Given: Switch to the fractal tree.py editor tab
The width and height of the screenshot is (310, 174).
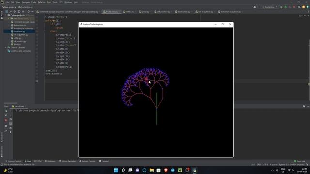Looking at the screenshot, I should (x=112, y=12).
